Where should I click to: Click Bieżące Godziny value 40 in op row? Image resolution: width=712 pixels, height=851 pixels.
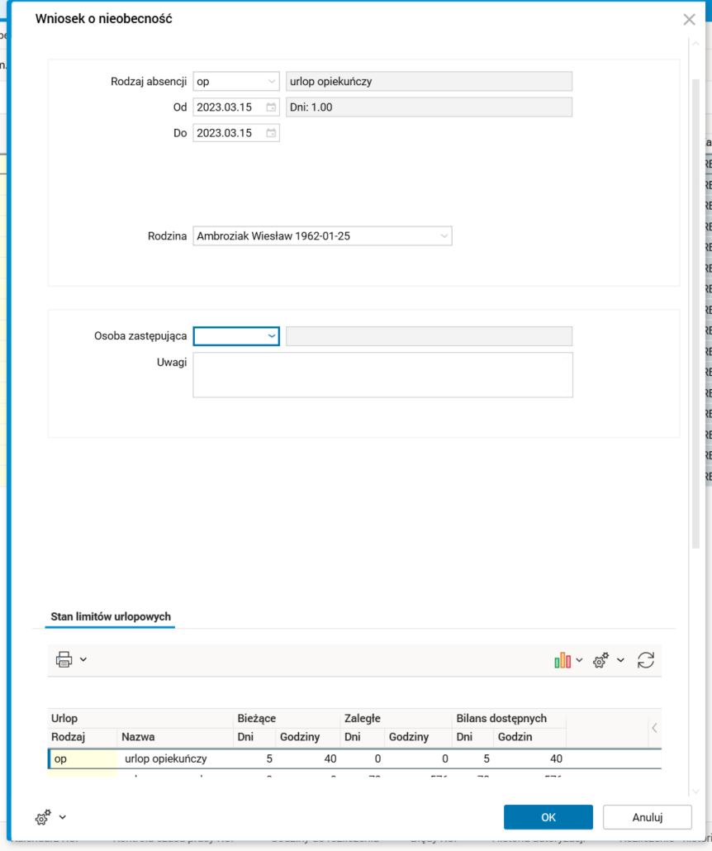308,758
